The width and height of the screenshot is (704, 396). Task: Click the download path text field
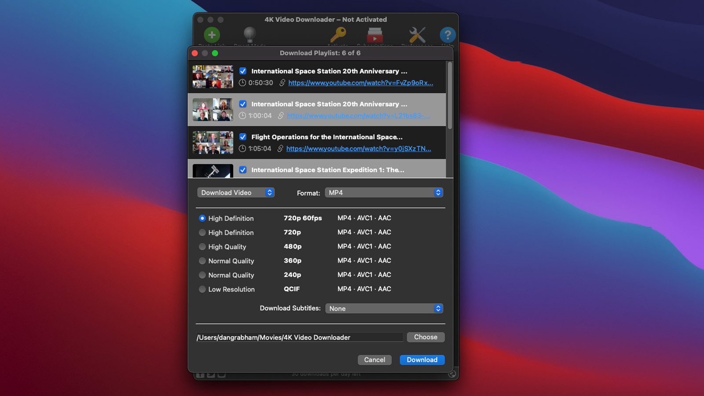299,337
